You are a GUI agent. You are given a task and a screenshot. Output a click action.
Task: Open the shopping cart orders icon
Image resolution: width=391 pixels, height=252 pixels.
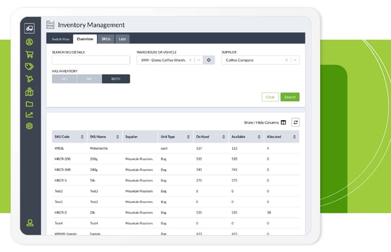[29, 54]
